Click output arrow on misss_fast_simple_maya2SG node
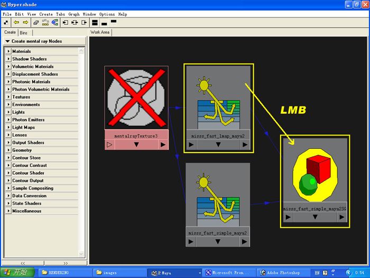370x278 pixels. [x=342, y=217]
